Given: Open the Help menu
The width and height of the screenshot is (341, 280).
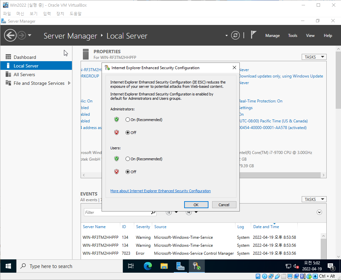Looking at the screenshot, I should point(328,35).
